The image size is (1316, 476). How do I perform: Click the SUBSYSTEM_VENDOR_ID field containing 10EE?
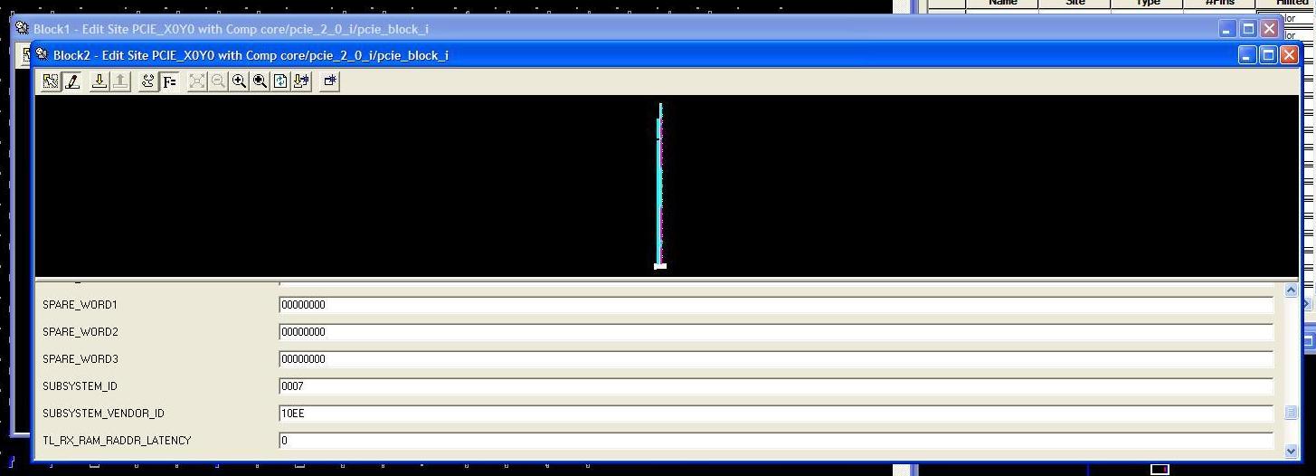pos(775,414)
